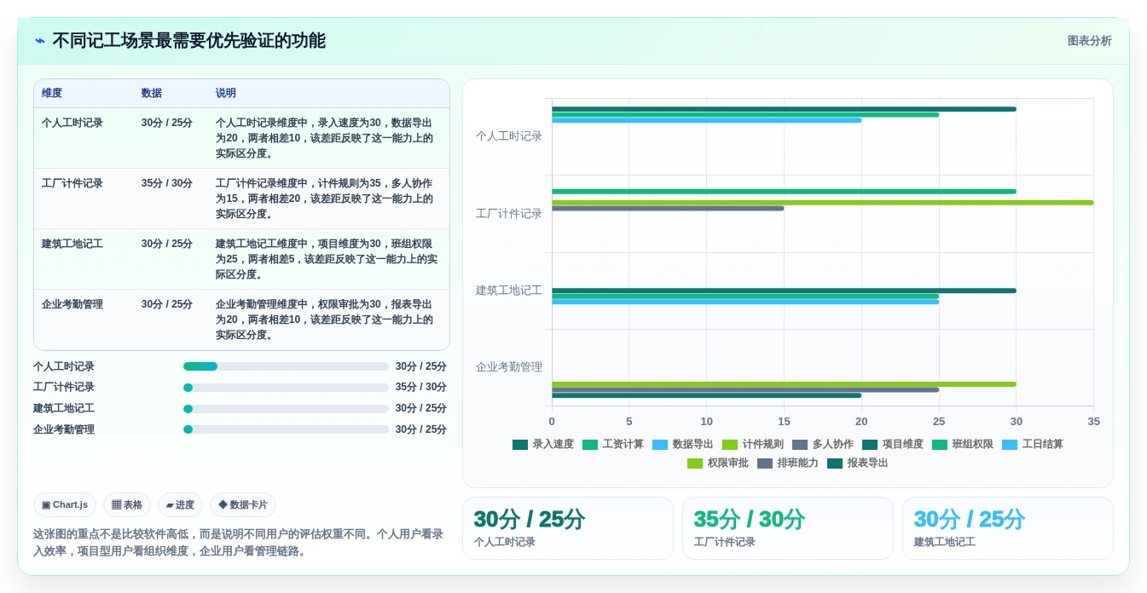Screen dimensions: 1147x593
Task: Toggle the 多人协作 legend item
Action: tap(823, 444)
